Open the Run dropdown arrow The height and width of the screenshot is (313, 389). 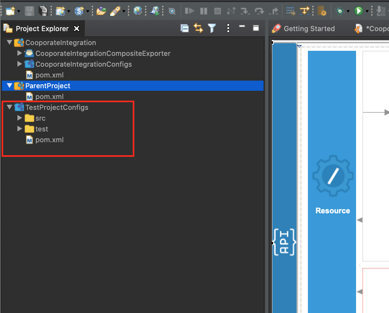coord(367,12)
